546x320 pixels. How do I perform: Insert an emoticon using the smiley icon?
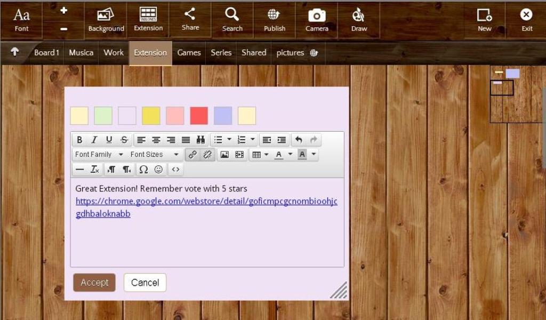pos(158,170)
